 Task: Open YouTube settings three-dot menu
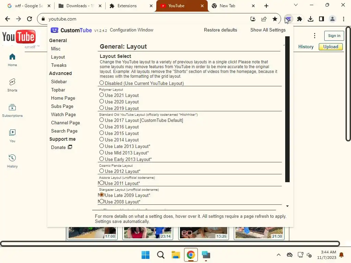coord(315,36)
